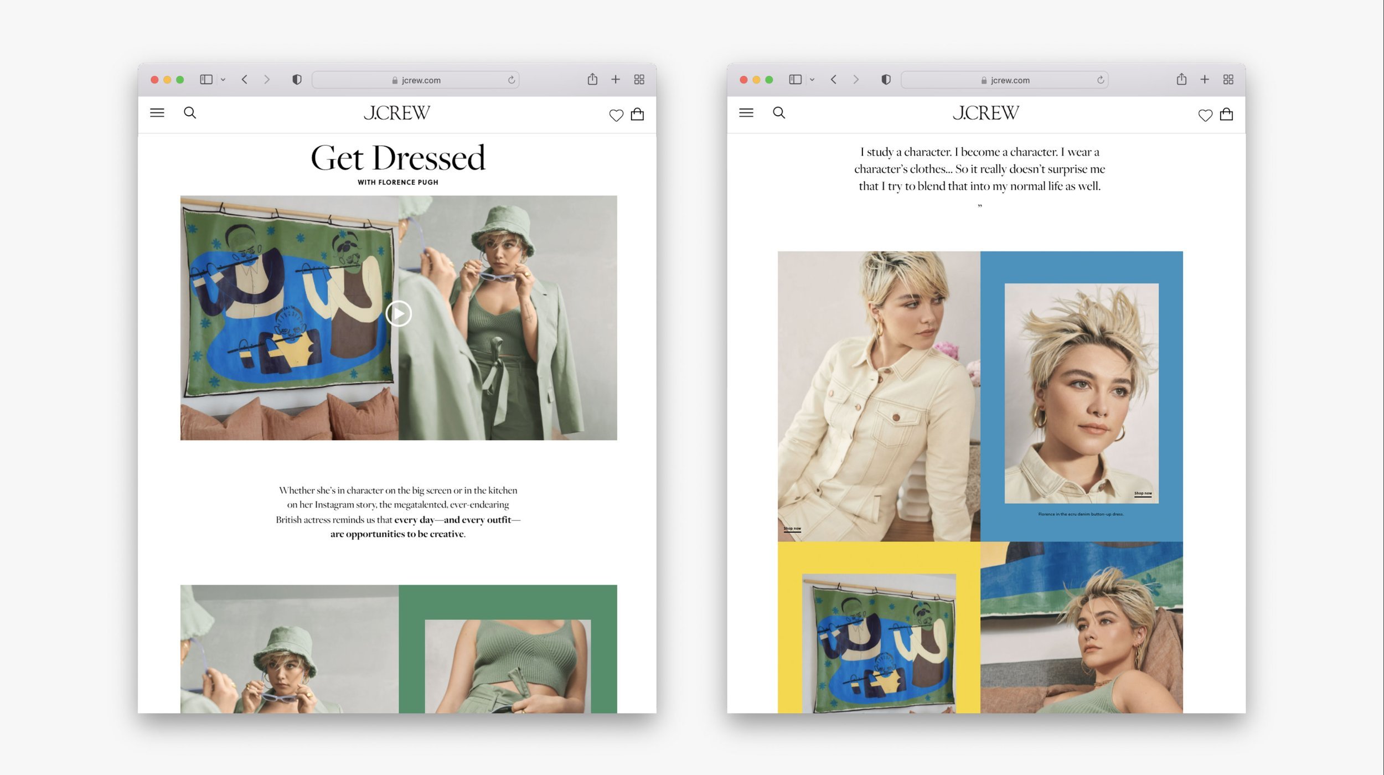
Task: Toggle the sidebar in the left Safari window
Action: 206,80
